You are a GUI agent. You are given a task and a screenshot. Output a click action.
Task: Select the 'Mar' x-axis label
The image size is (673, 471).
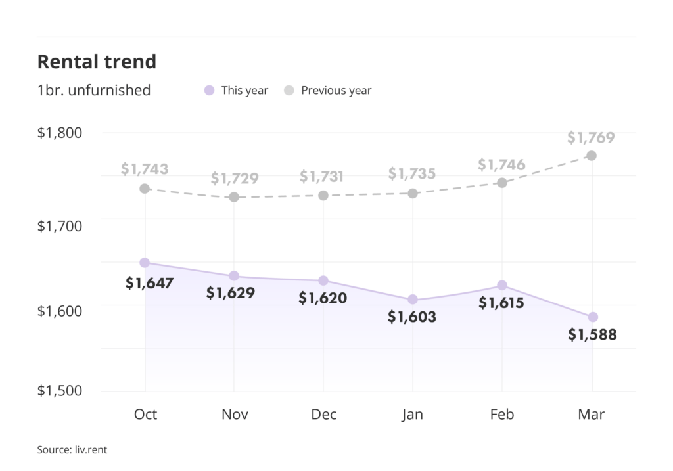592,415
